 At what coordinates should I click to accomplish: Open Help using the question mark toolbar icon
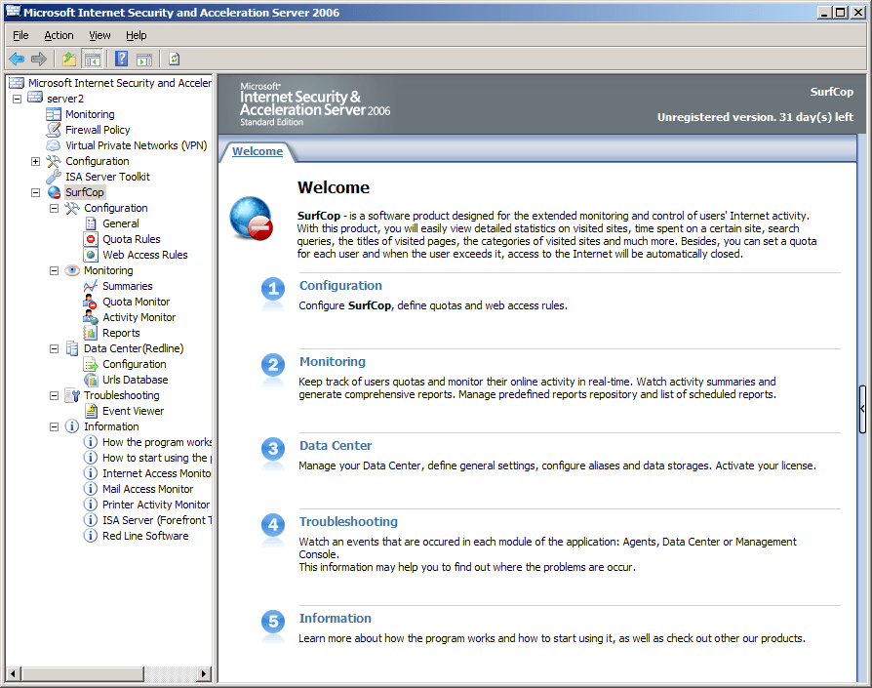pyautogui.click(x=120, y=59)
